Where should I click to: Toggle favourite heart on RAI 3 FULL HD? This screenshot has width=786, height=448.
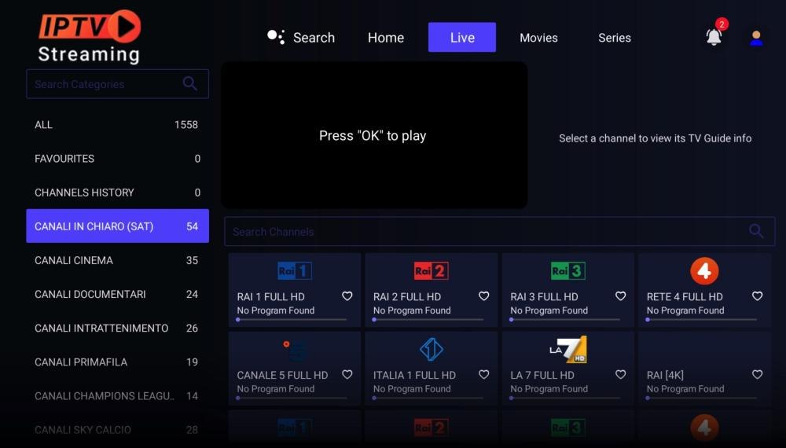click(x=620, y=296)
